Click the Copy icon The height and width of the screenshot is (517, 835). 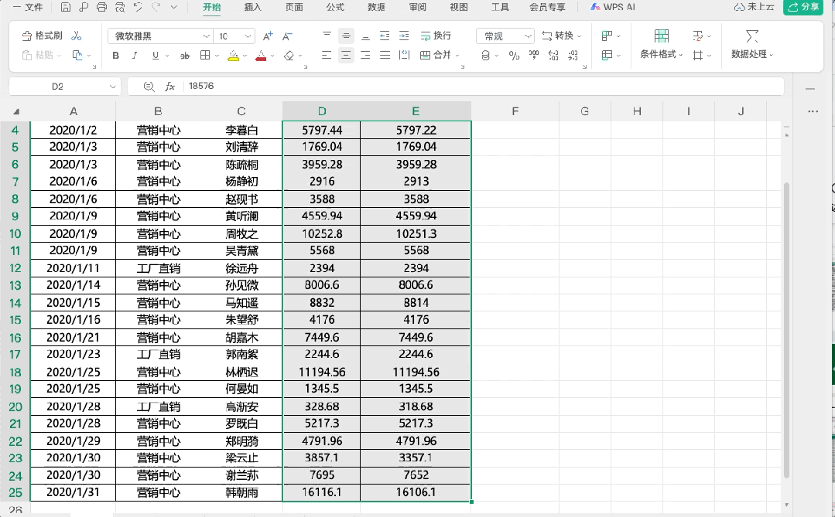[x=77, y=55]
